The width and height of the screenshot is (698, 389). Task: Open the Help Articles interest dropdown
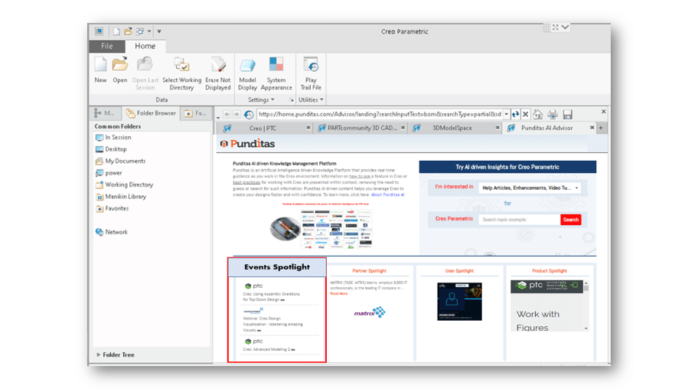pos(530,188)
